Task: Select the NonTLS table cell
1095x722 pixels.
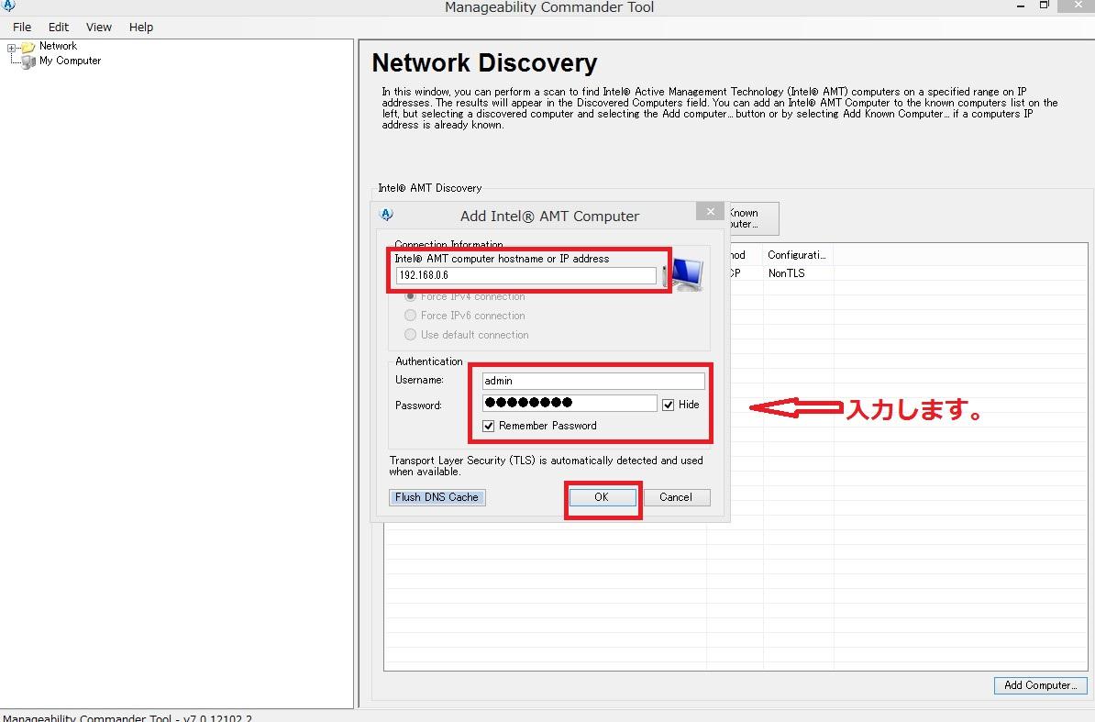Action: (x=786, y=273)
